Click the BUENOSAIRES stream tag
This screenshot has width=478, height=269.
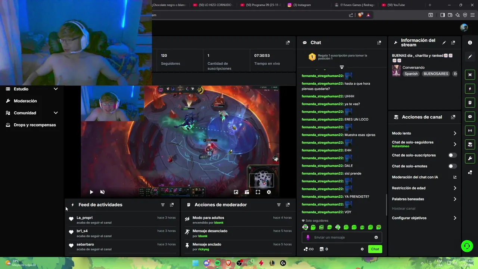pyautogui.click(x=436, y=74)
